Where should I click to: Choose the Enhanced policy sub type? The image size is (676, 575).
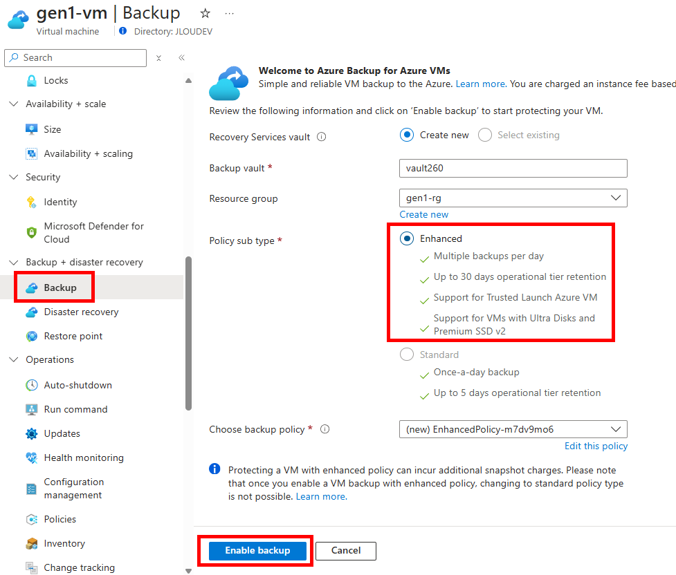tap(407, 238)
